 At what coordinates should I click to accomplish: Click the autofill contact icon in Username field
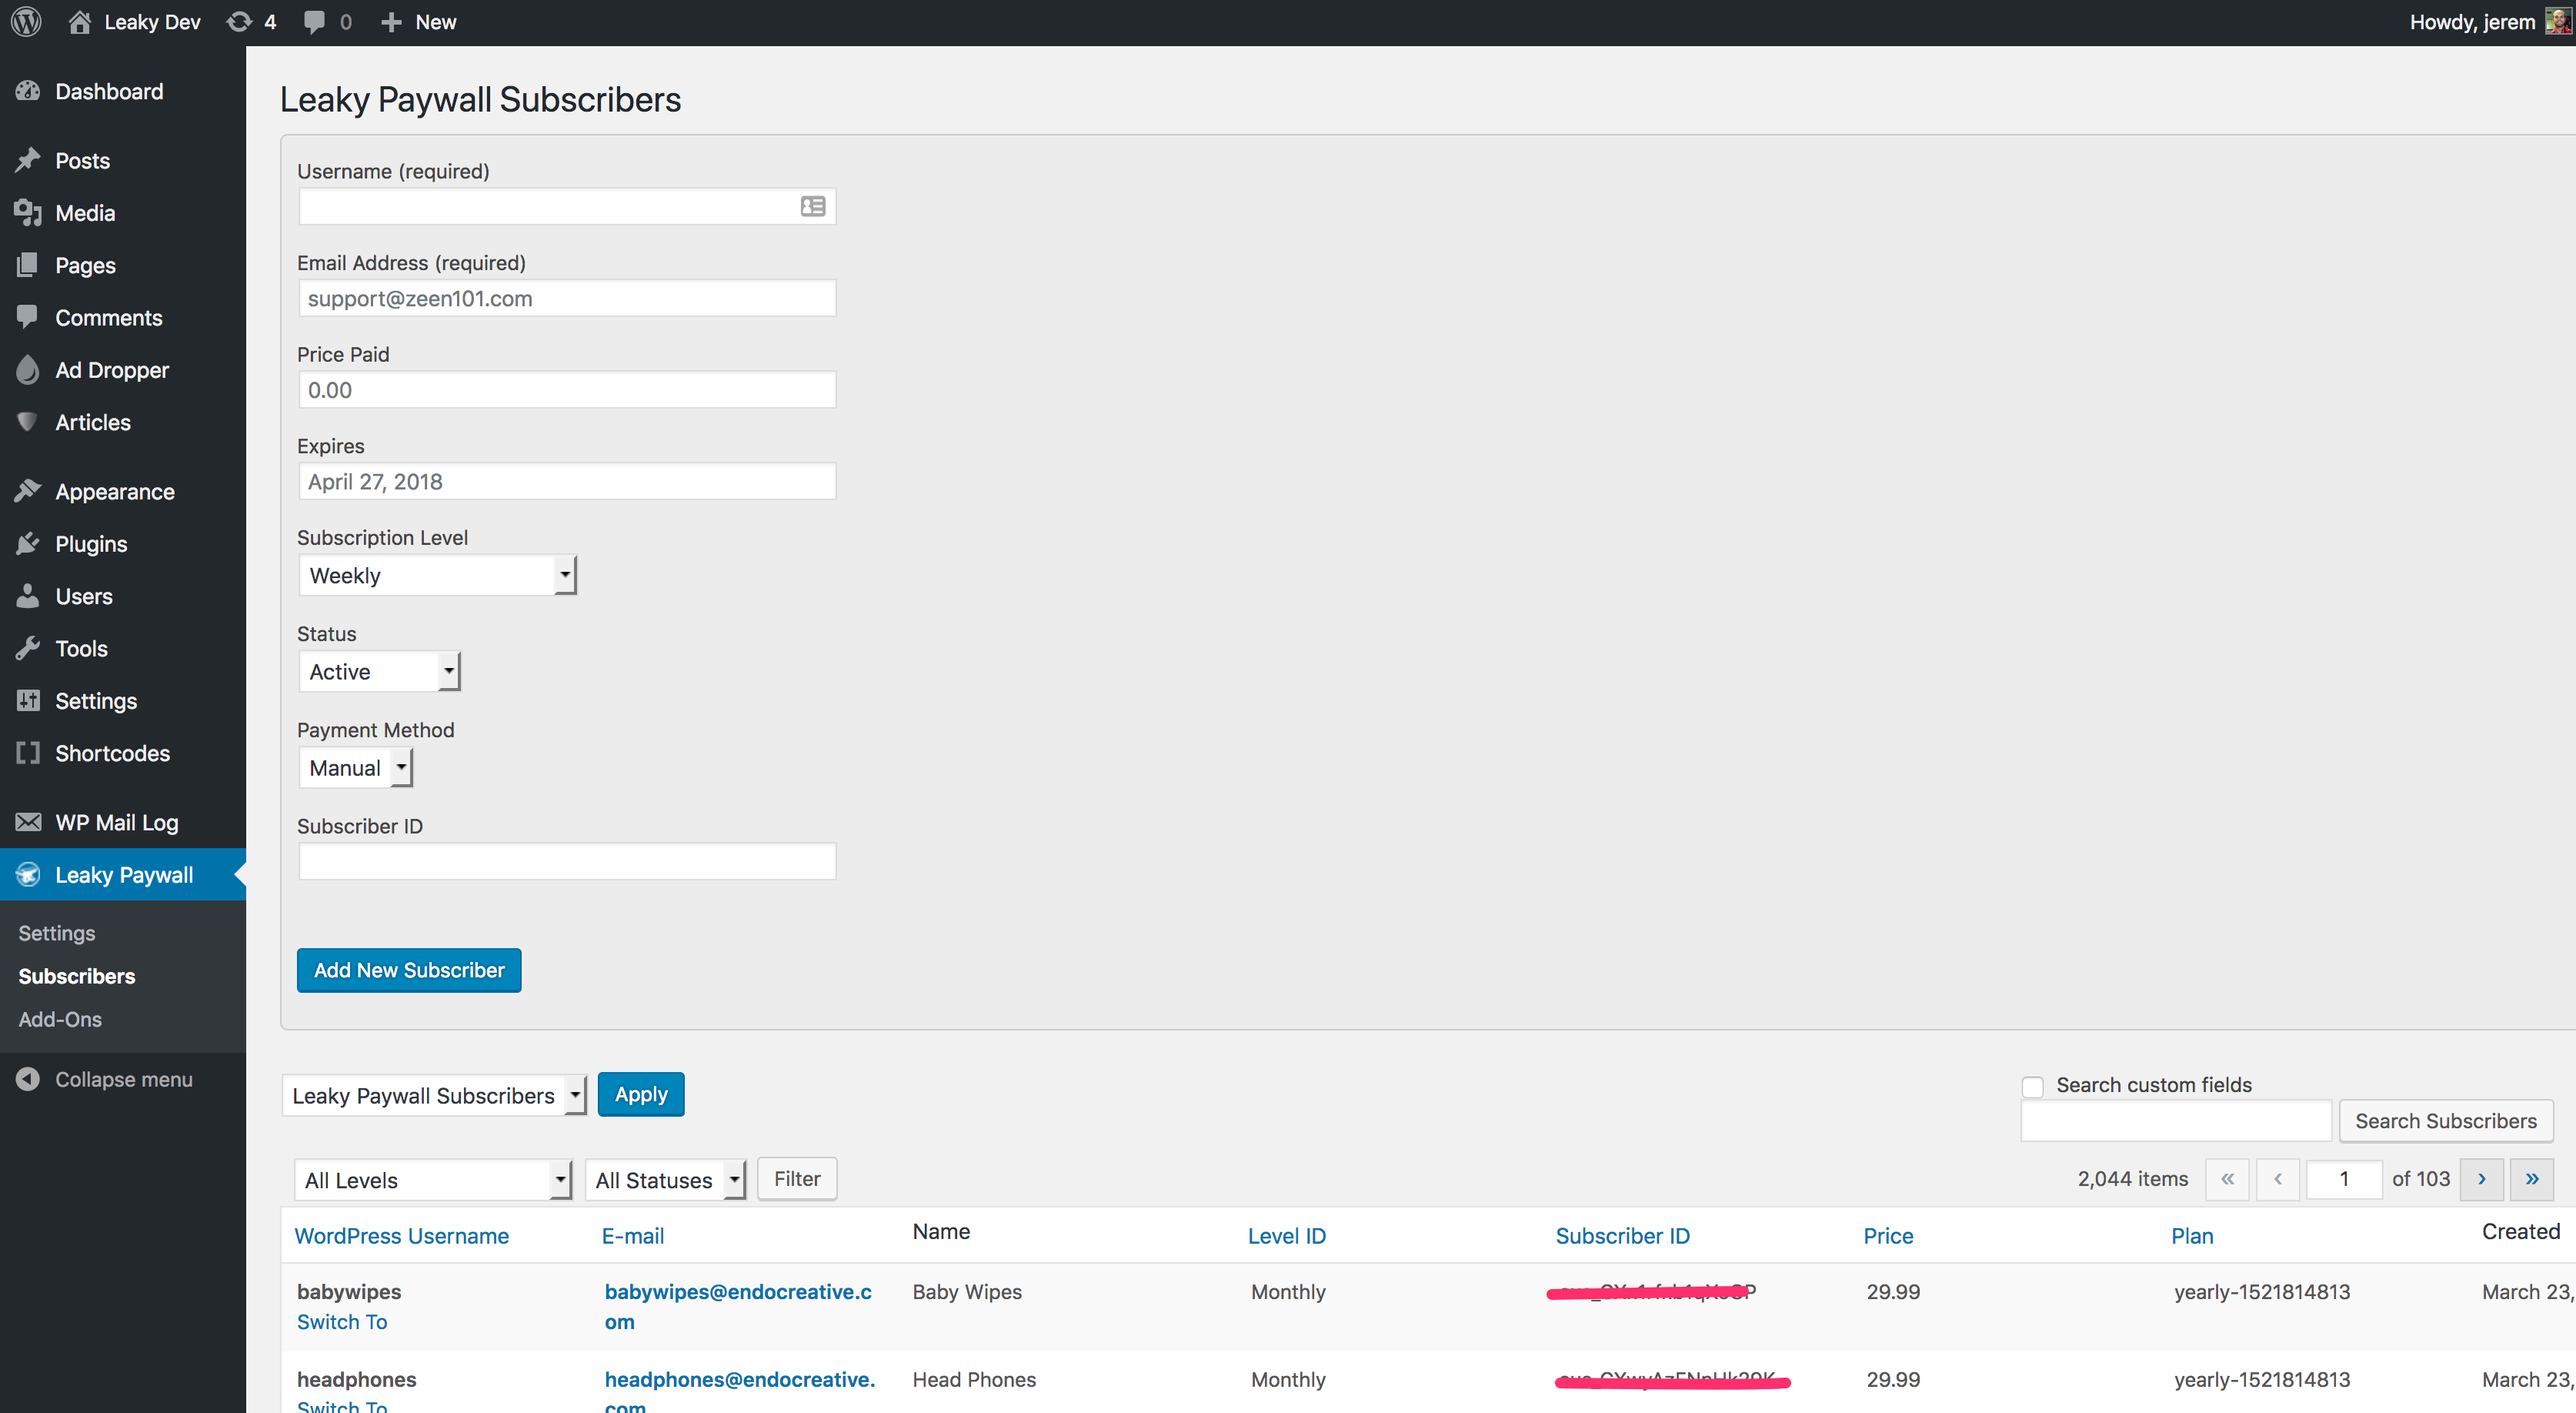812,207
